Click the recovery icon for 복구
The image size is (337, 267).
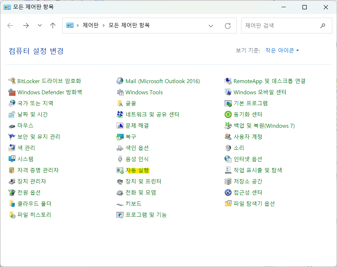pyautogui.click(x=120, y=137)
